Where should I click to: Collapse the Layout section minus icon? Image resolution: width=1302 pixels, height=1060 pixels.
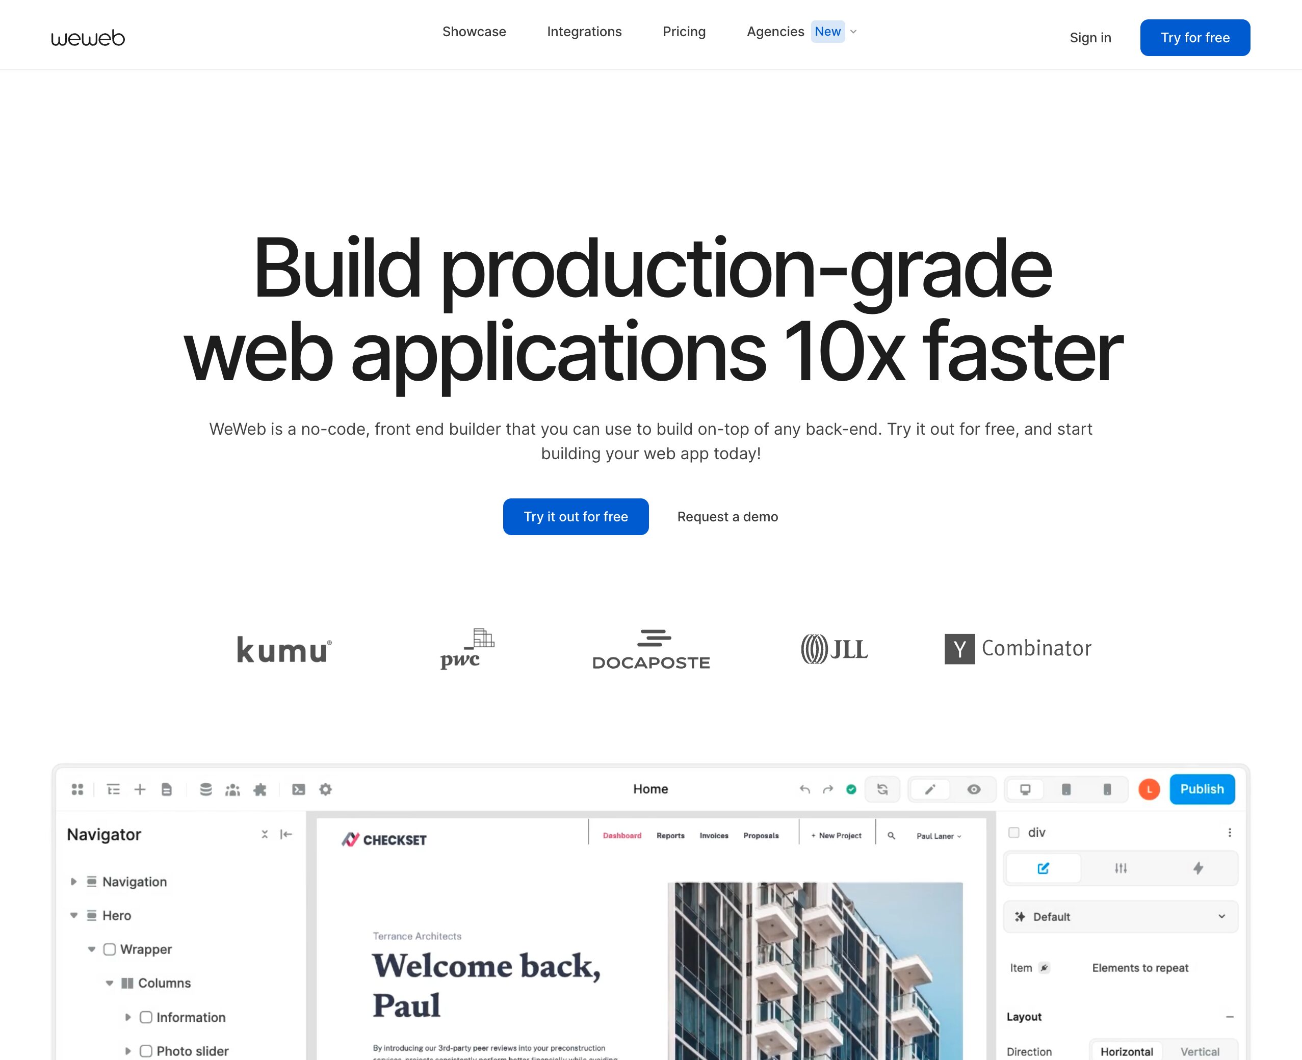[x=1229, y=1017]
